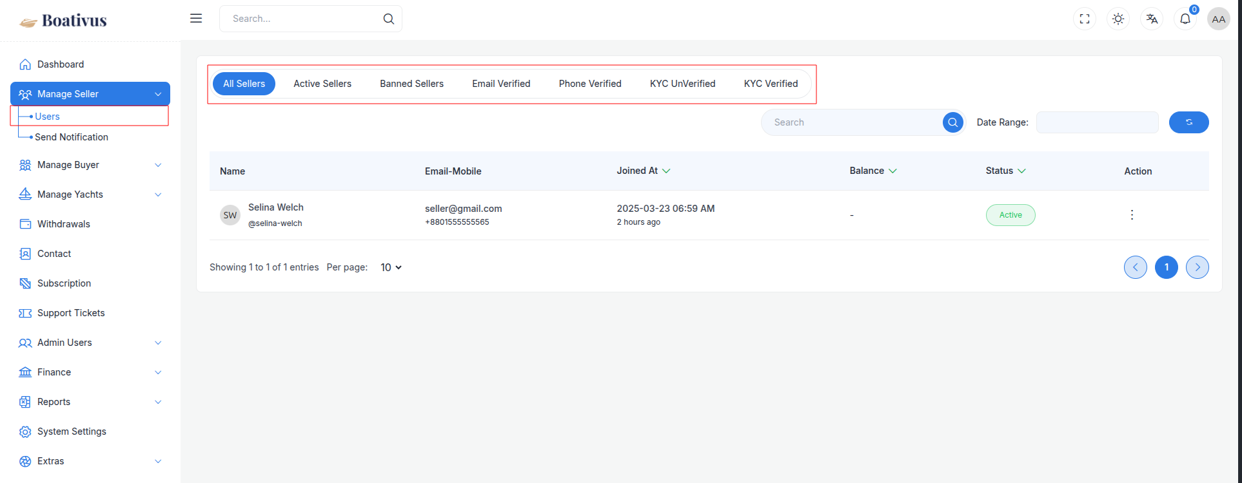Expand the Admin Users chevron
The image size is (1242, 483).
[158, 343]
